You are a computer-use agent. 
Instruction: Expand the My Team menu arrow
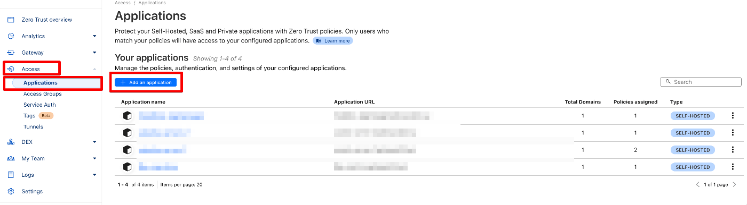[94, 158]
